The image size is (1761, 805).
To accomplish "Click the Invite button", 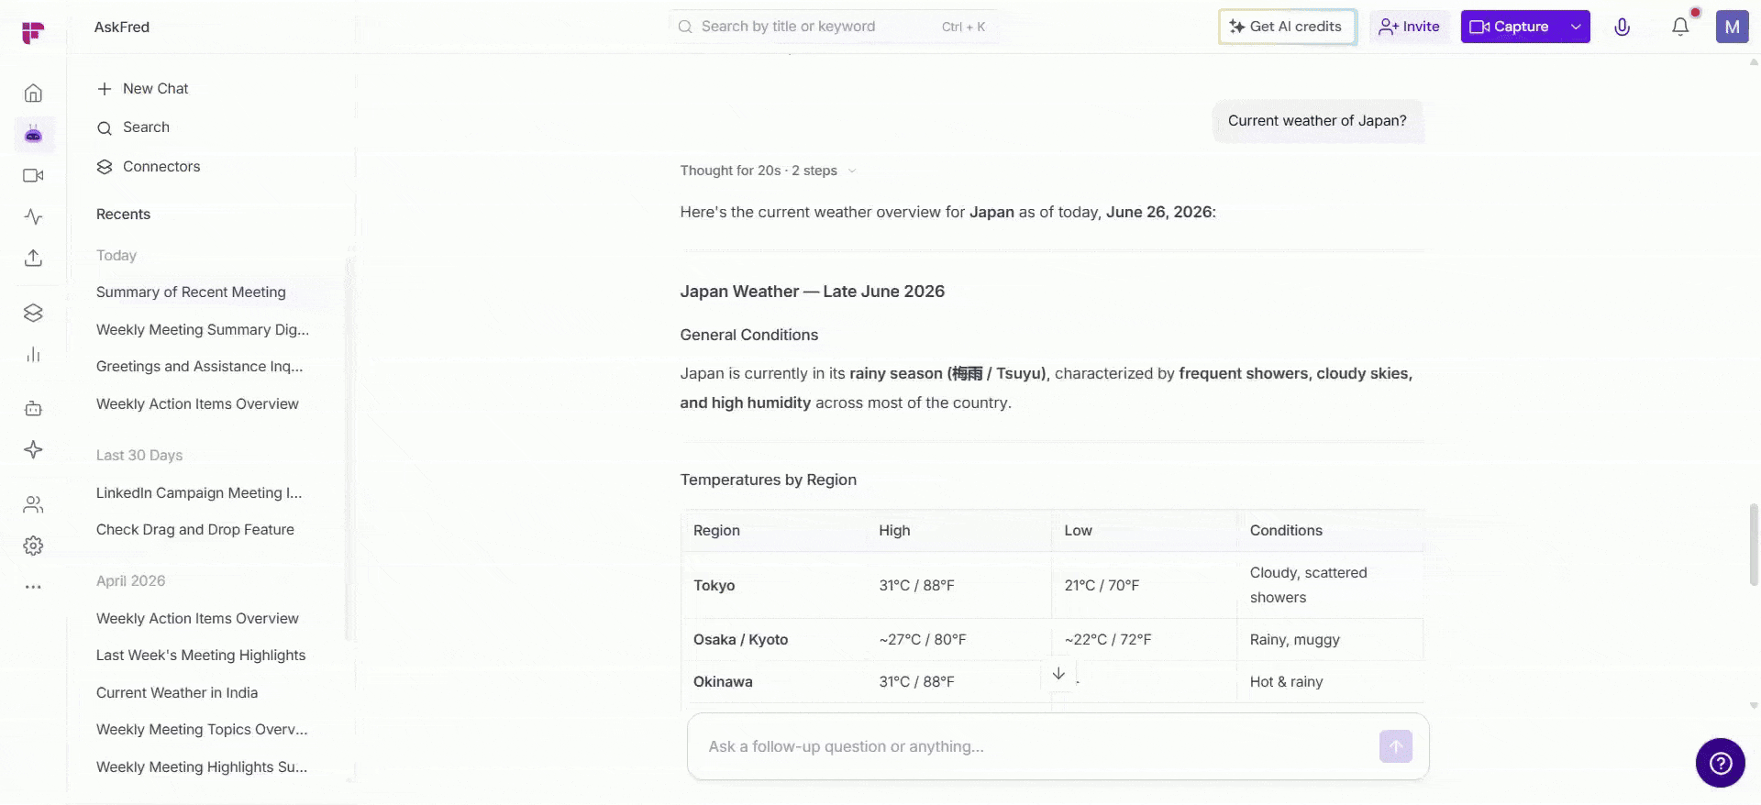I will coord(1410,27).
